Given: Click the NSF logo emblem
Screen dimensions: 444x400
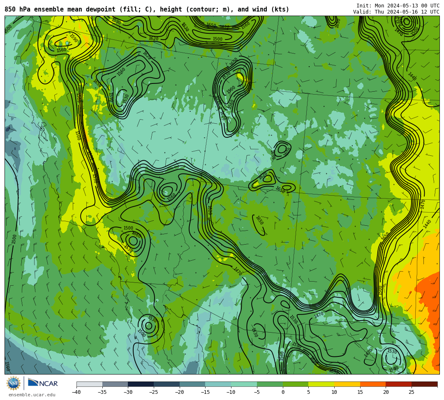Looking at the screenshot, I should pyautogui.click(x=14, y=383).
